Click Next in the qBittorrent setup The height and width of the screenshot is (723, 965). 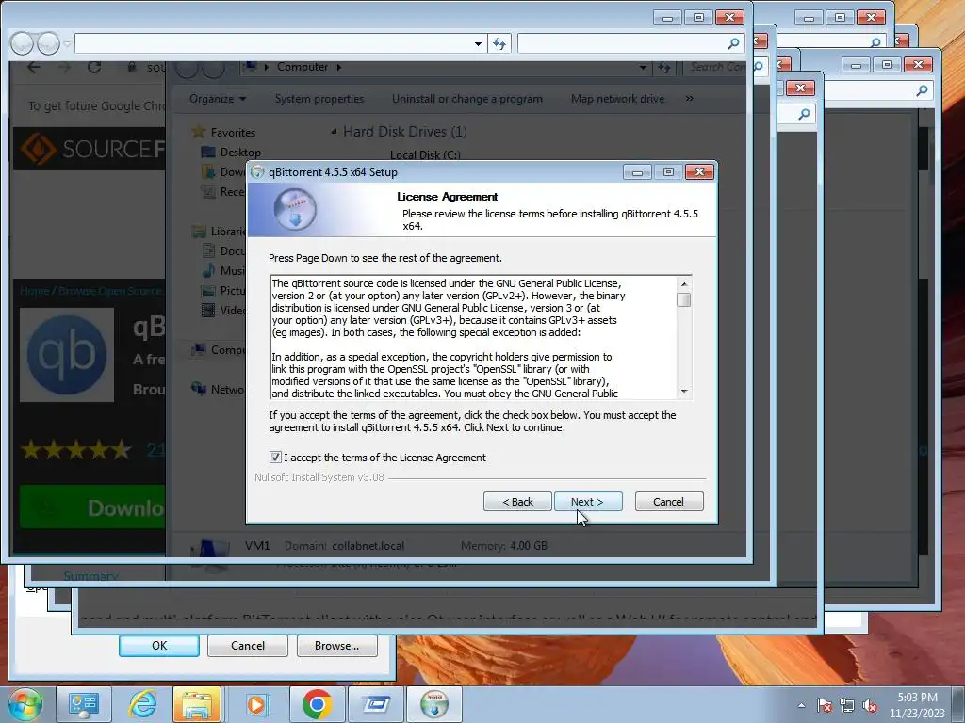coord(588,502)
